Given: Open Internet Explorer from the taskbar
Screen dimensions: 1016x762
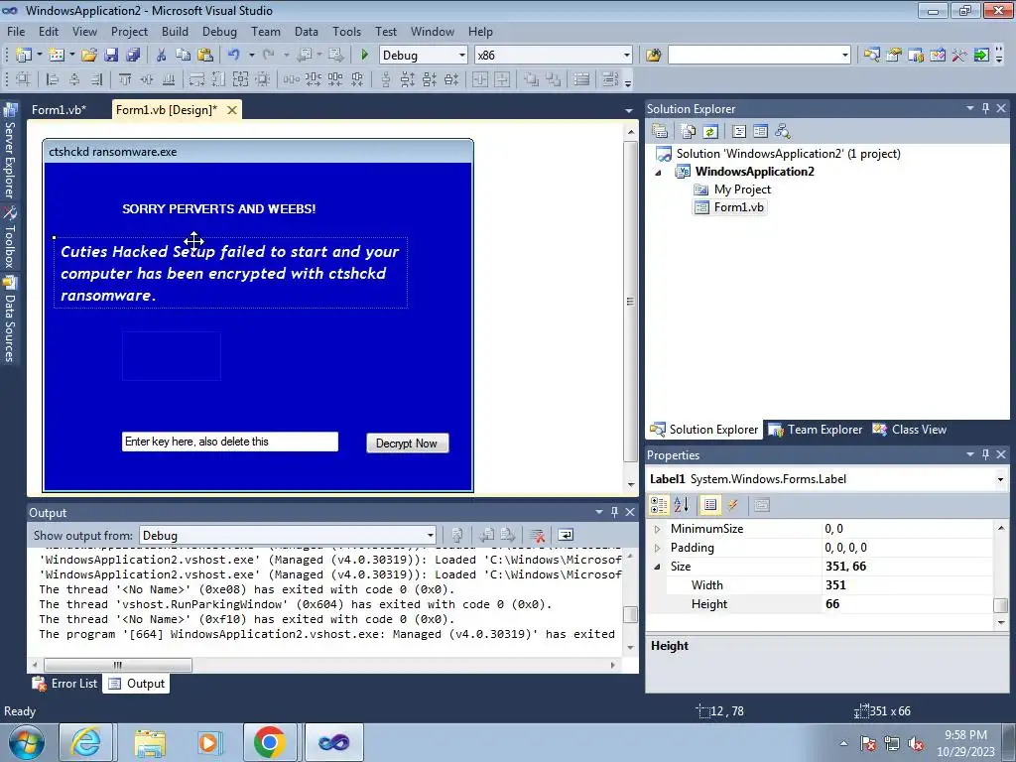Looking at the screenshot, I should tap(86, 742).
